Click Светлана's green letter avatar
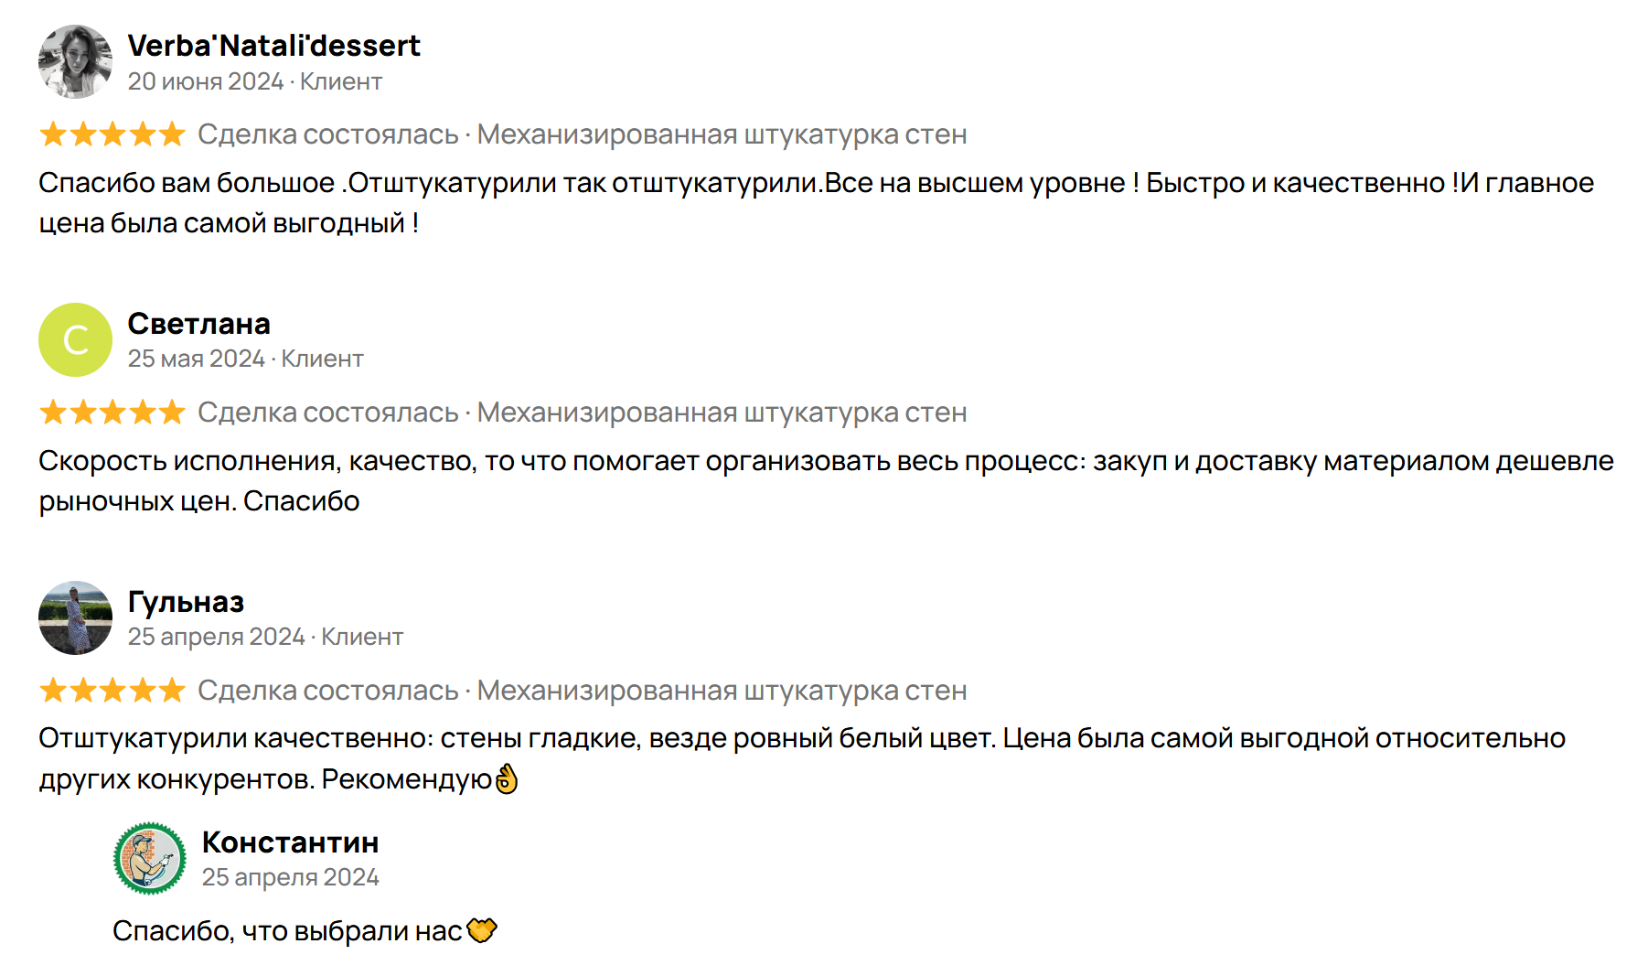The width and height of the screenshot is (1637, 976). 75,340
